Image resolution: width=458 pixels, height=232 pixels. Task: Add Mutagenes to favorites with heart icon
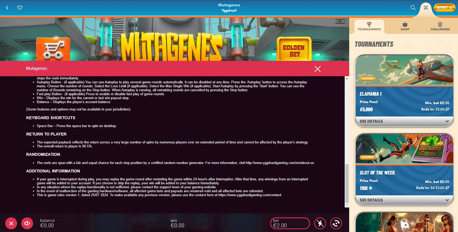click(20, 8)
